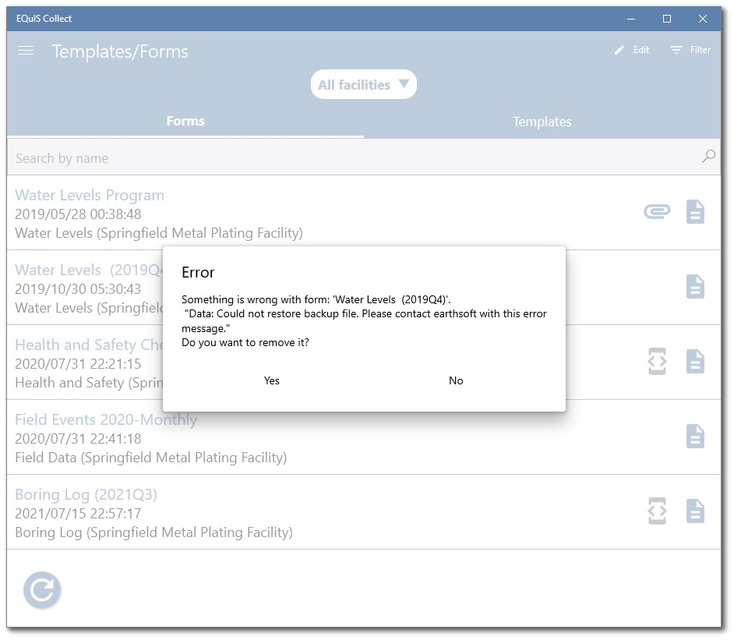Select the Edit pencil icon
The height and width of the screenshot is (640, 734).
pos(631,49)
